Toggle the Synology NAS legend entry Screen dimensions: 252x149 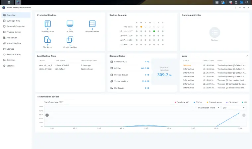182,102
